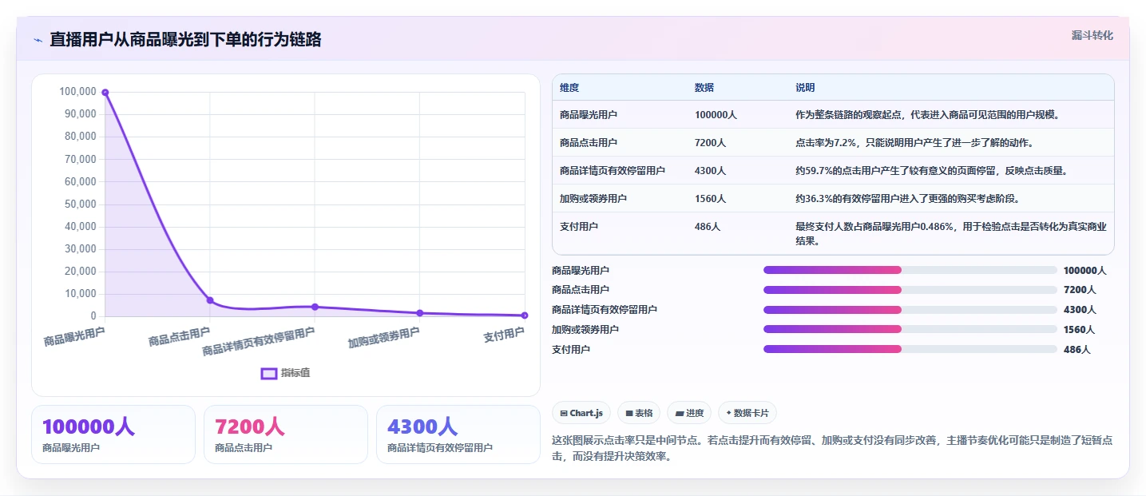
Task: Click the 486人 value beside the progress bar
Action: 1077,349
